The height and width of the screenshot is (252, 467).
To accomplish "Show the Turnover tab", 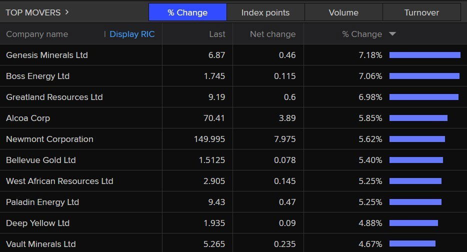I will coord(421,12).
